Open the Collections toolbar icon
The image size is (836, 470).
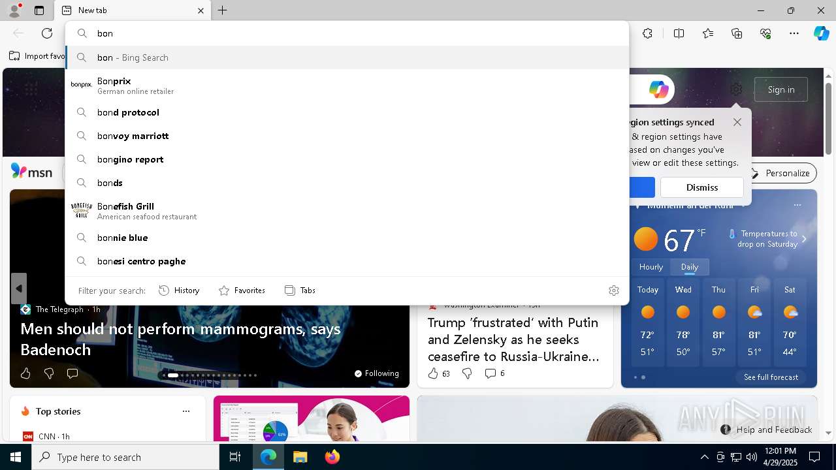click(x=737, y=33)
